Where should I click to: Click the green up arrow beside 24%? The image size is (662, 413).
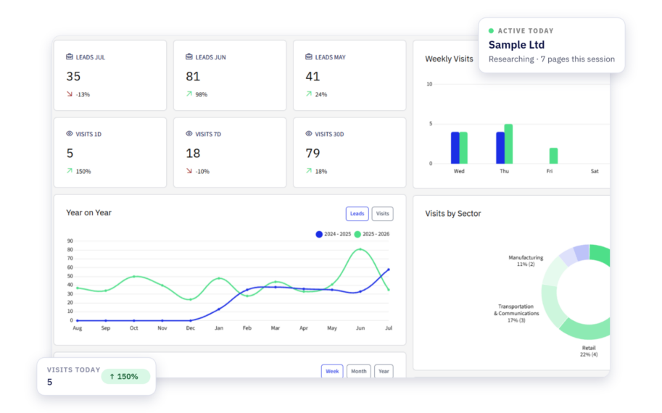click(x=309, y=94)
